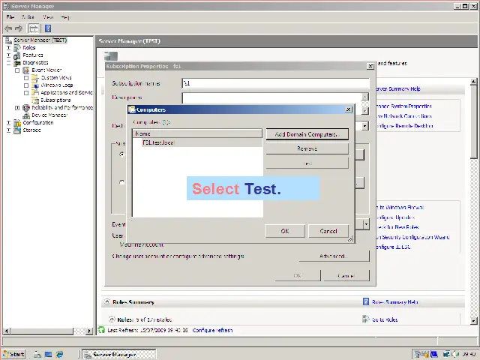Select FS1.test.local in the computers list
Image resolution: width=480 pixels, height=360 pixels.
(x=157, y=142)
